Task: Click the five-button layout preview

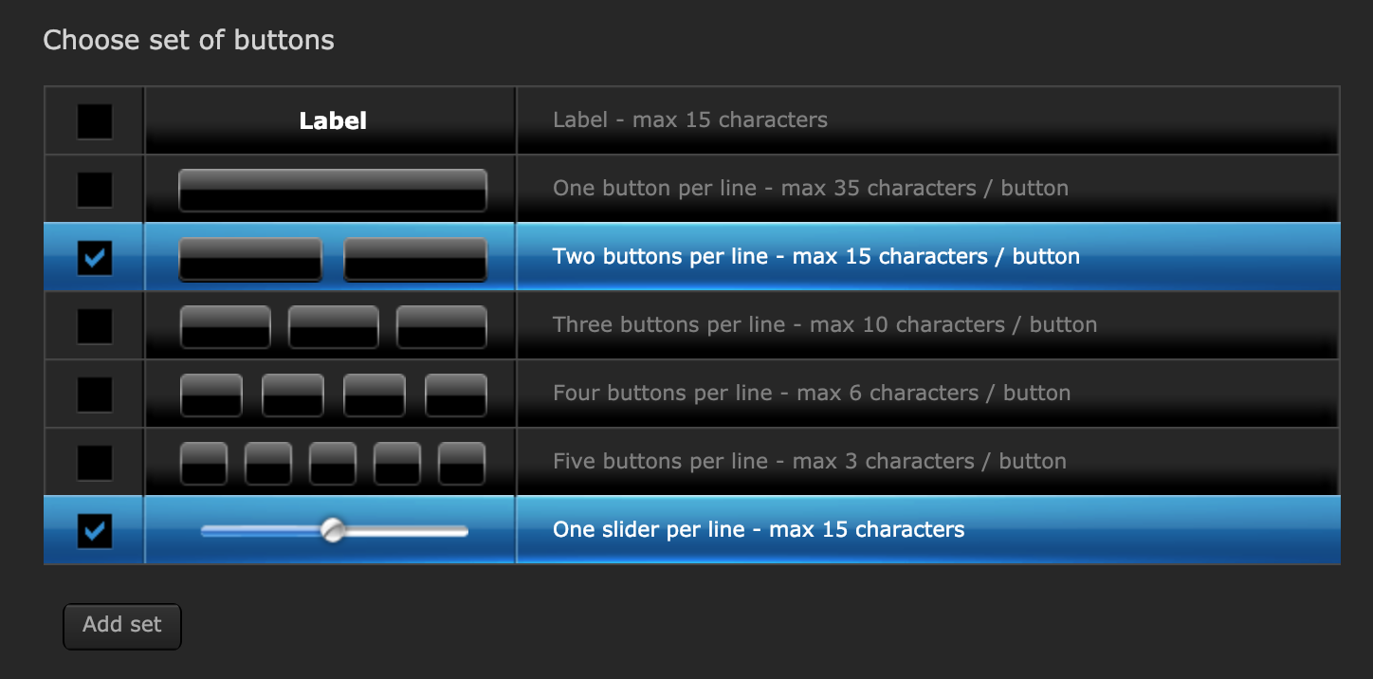Action: (x=333, y=464)
